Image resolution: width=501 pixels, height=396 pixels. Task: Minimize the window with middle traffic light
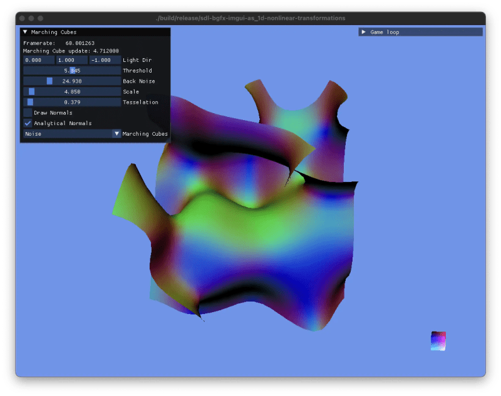click(31, 18)
